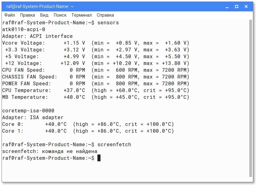Screen dimensions: 256x185
Task: Click the 'atk0110-acpi-0' line
Action: click(x=24, y=30)
